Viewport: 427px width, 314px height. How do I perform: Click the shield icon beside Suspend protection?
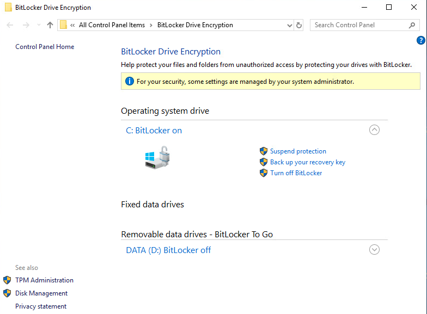[264, 151]
